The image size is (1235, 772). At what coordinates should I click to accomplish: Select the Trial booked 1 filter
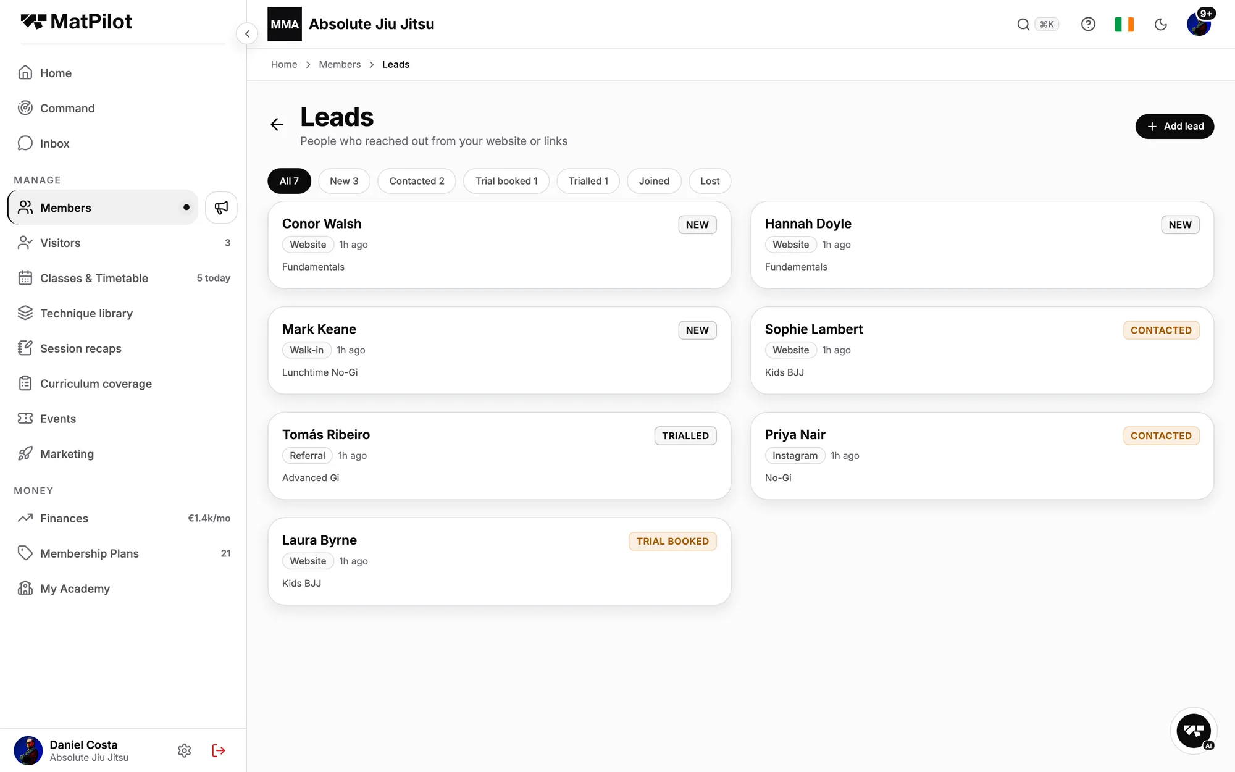click(x=506, y=181)
